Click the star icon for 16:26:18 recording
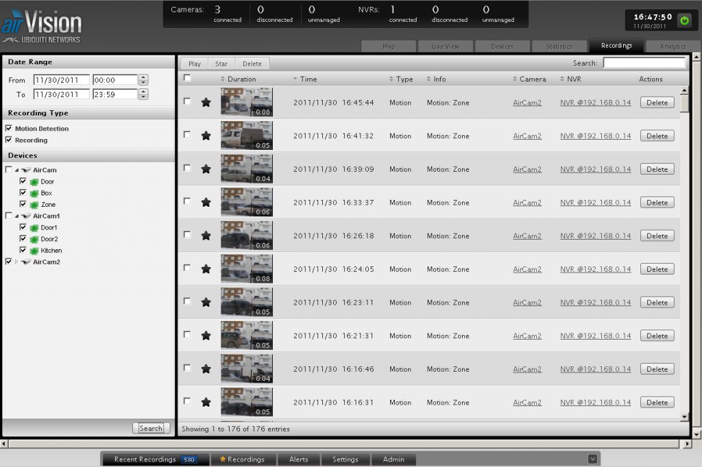The height and width of the screenshot is (467, 702). tap(206, 236)
